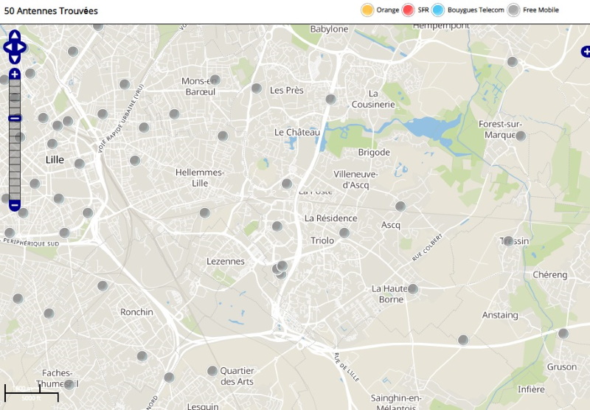Select antenna marker above Gruson
Image resolution: width=590 pixels, height=410 pixels.
(563, 333)
